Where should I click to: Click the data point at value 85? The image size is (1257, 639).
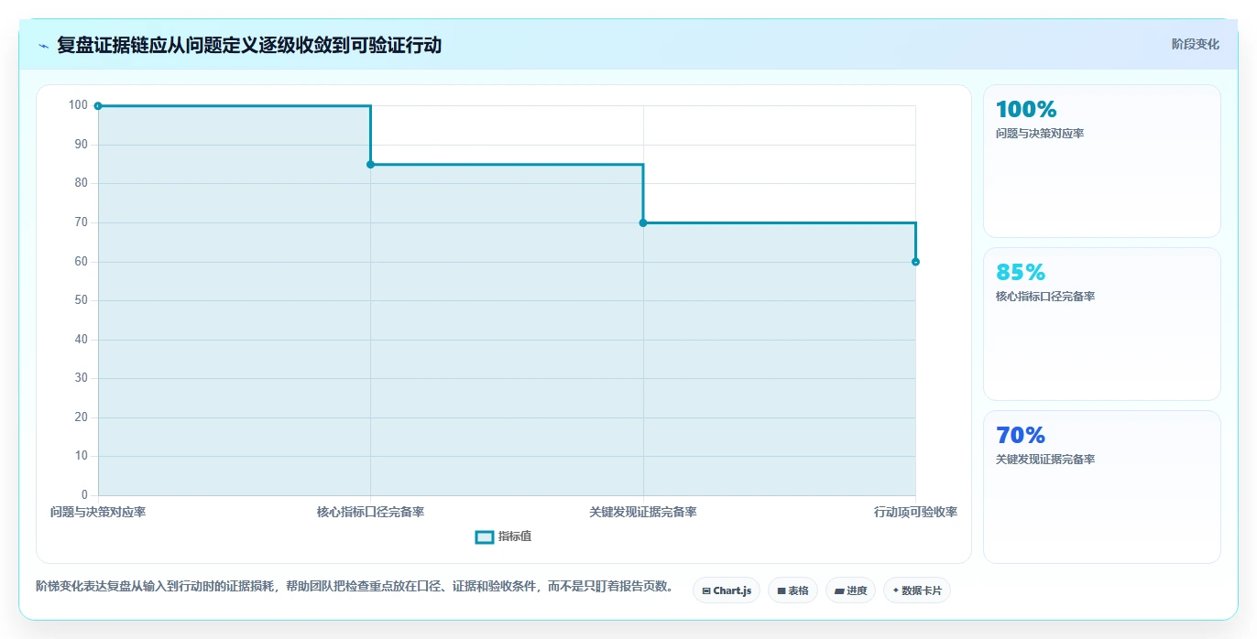click(x=370, y=165)
